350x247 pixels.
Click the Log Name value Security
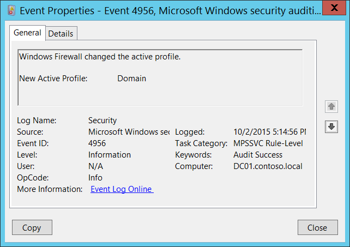pos(102,120)
